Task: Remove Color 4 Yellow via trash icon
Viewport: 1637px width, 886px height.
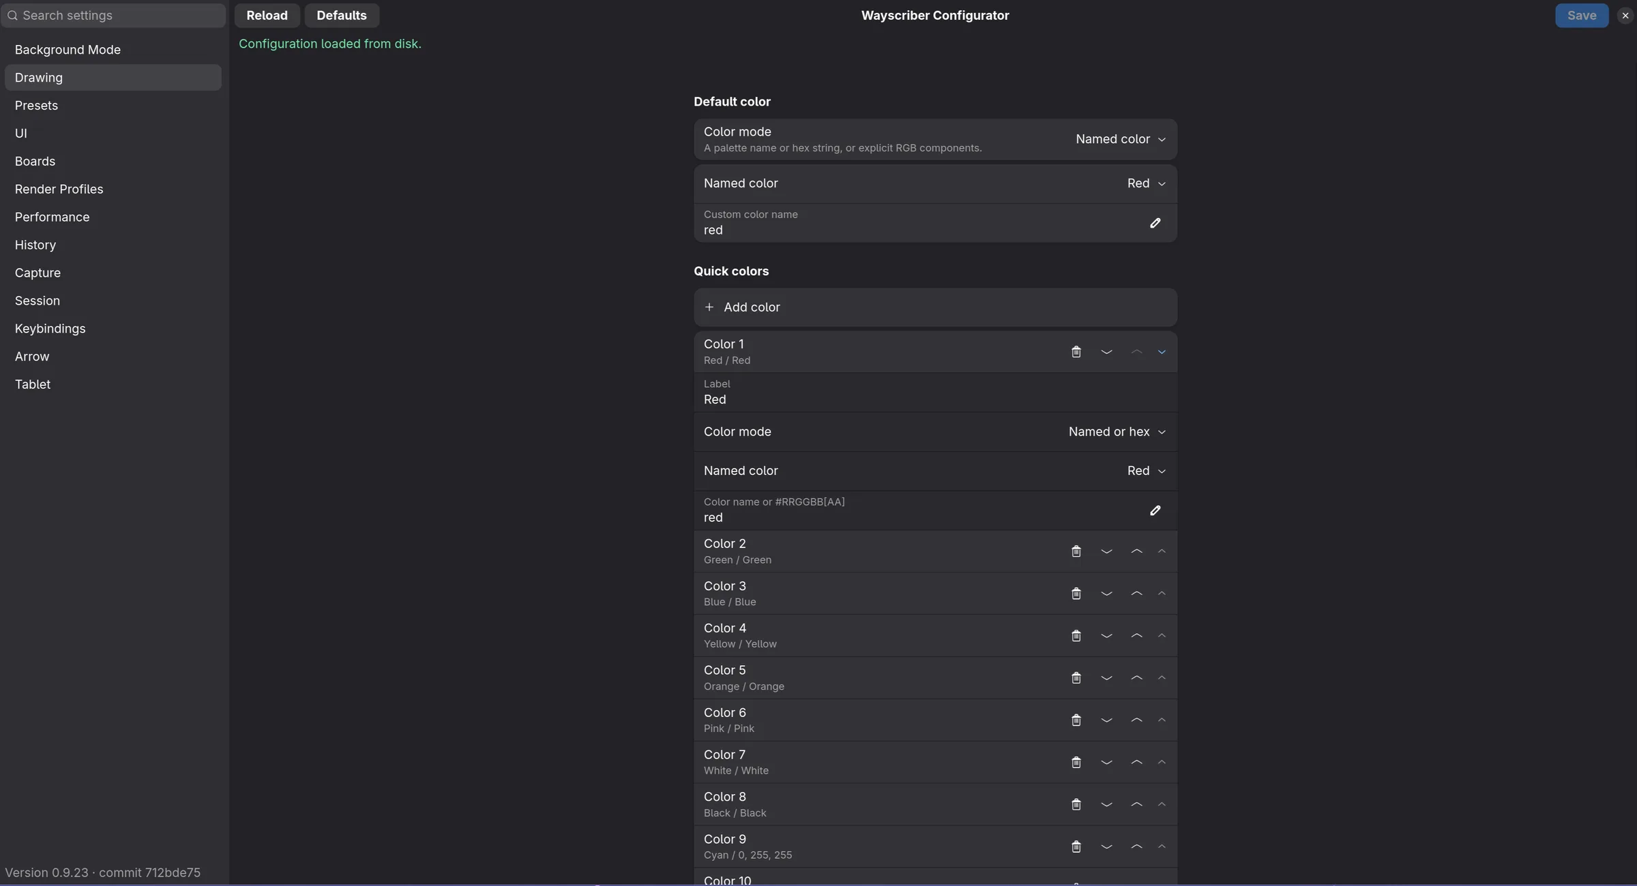Action: 1076,636
